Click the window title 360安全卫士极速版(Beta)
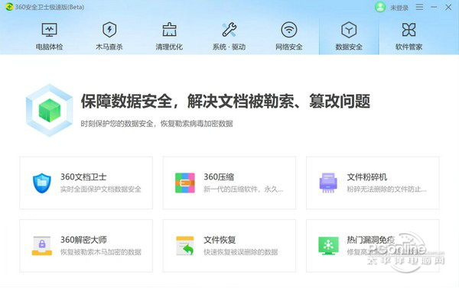The image size is (459, 288). [x=50, y=7]
